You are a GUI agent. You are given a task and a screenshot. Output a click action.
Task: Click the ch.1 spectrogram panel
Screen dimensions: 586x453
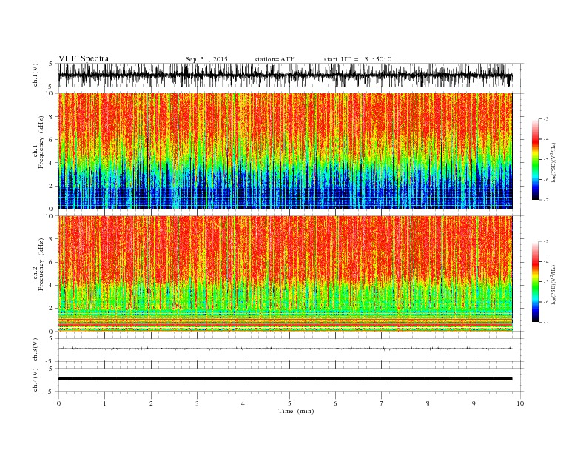(x=285, y=151)
